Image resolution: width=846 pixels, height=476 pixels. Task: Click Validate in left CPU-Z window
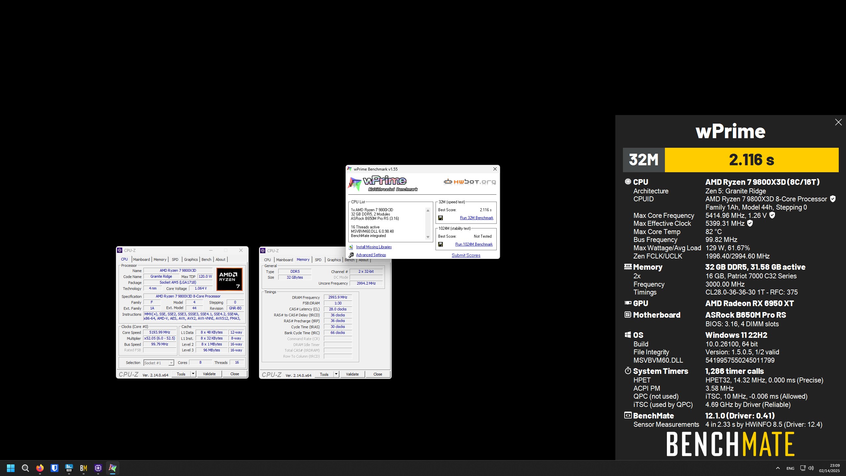[209, 374]
